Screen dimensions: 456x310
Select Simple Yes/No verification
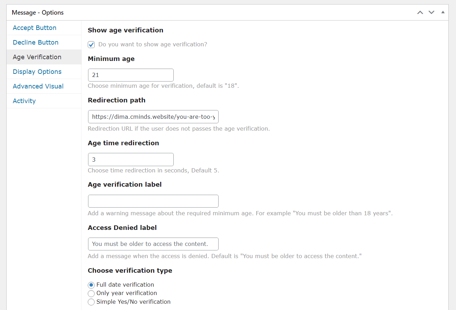[x=91, y=302]
